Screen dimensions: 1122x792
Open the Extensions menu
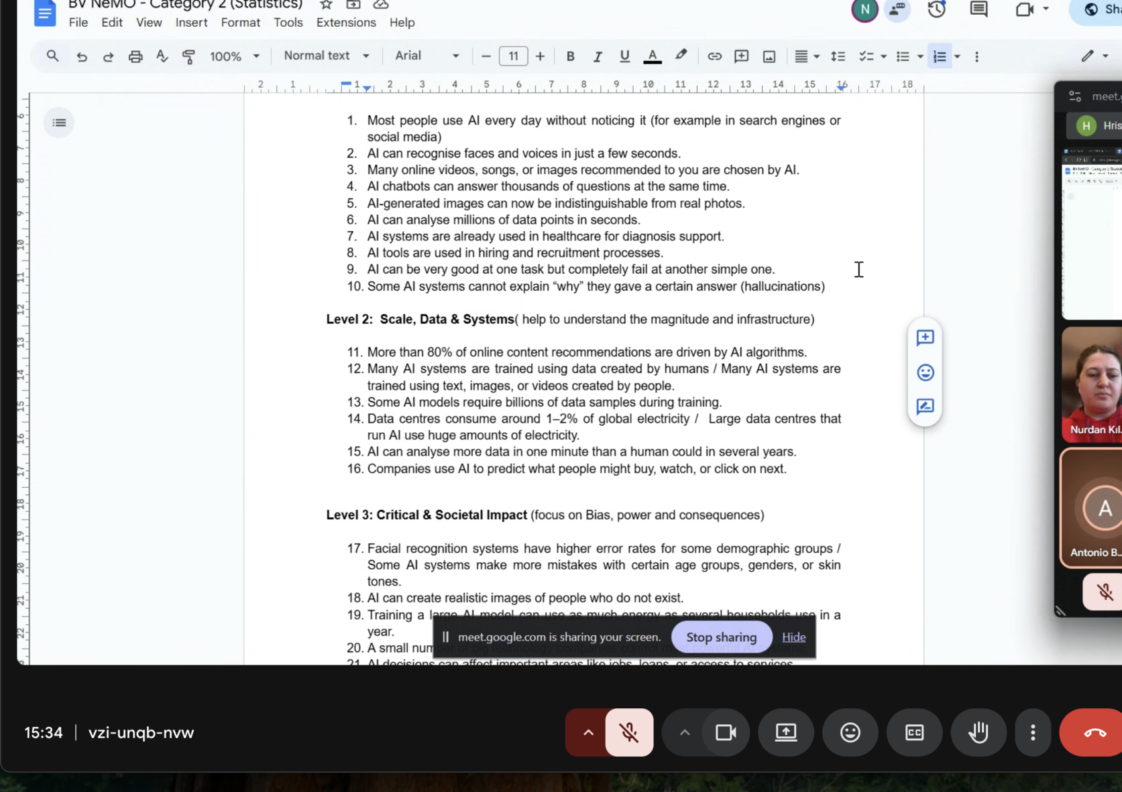tap(346, 22)
